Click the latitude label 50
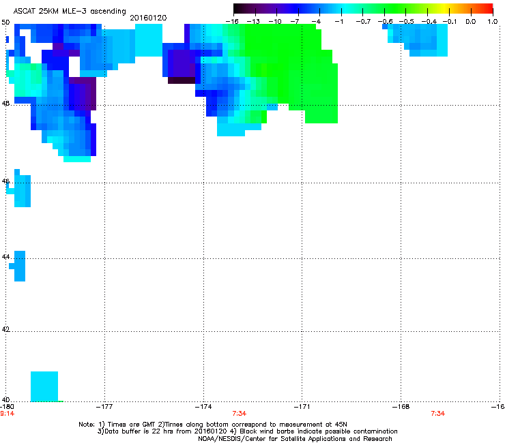 tap(5, 22)
